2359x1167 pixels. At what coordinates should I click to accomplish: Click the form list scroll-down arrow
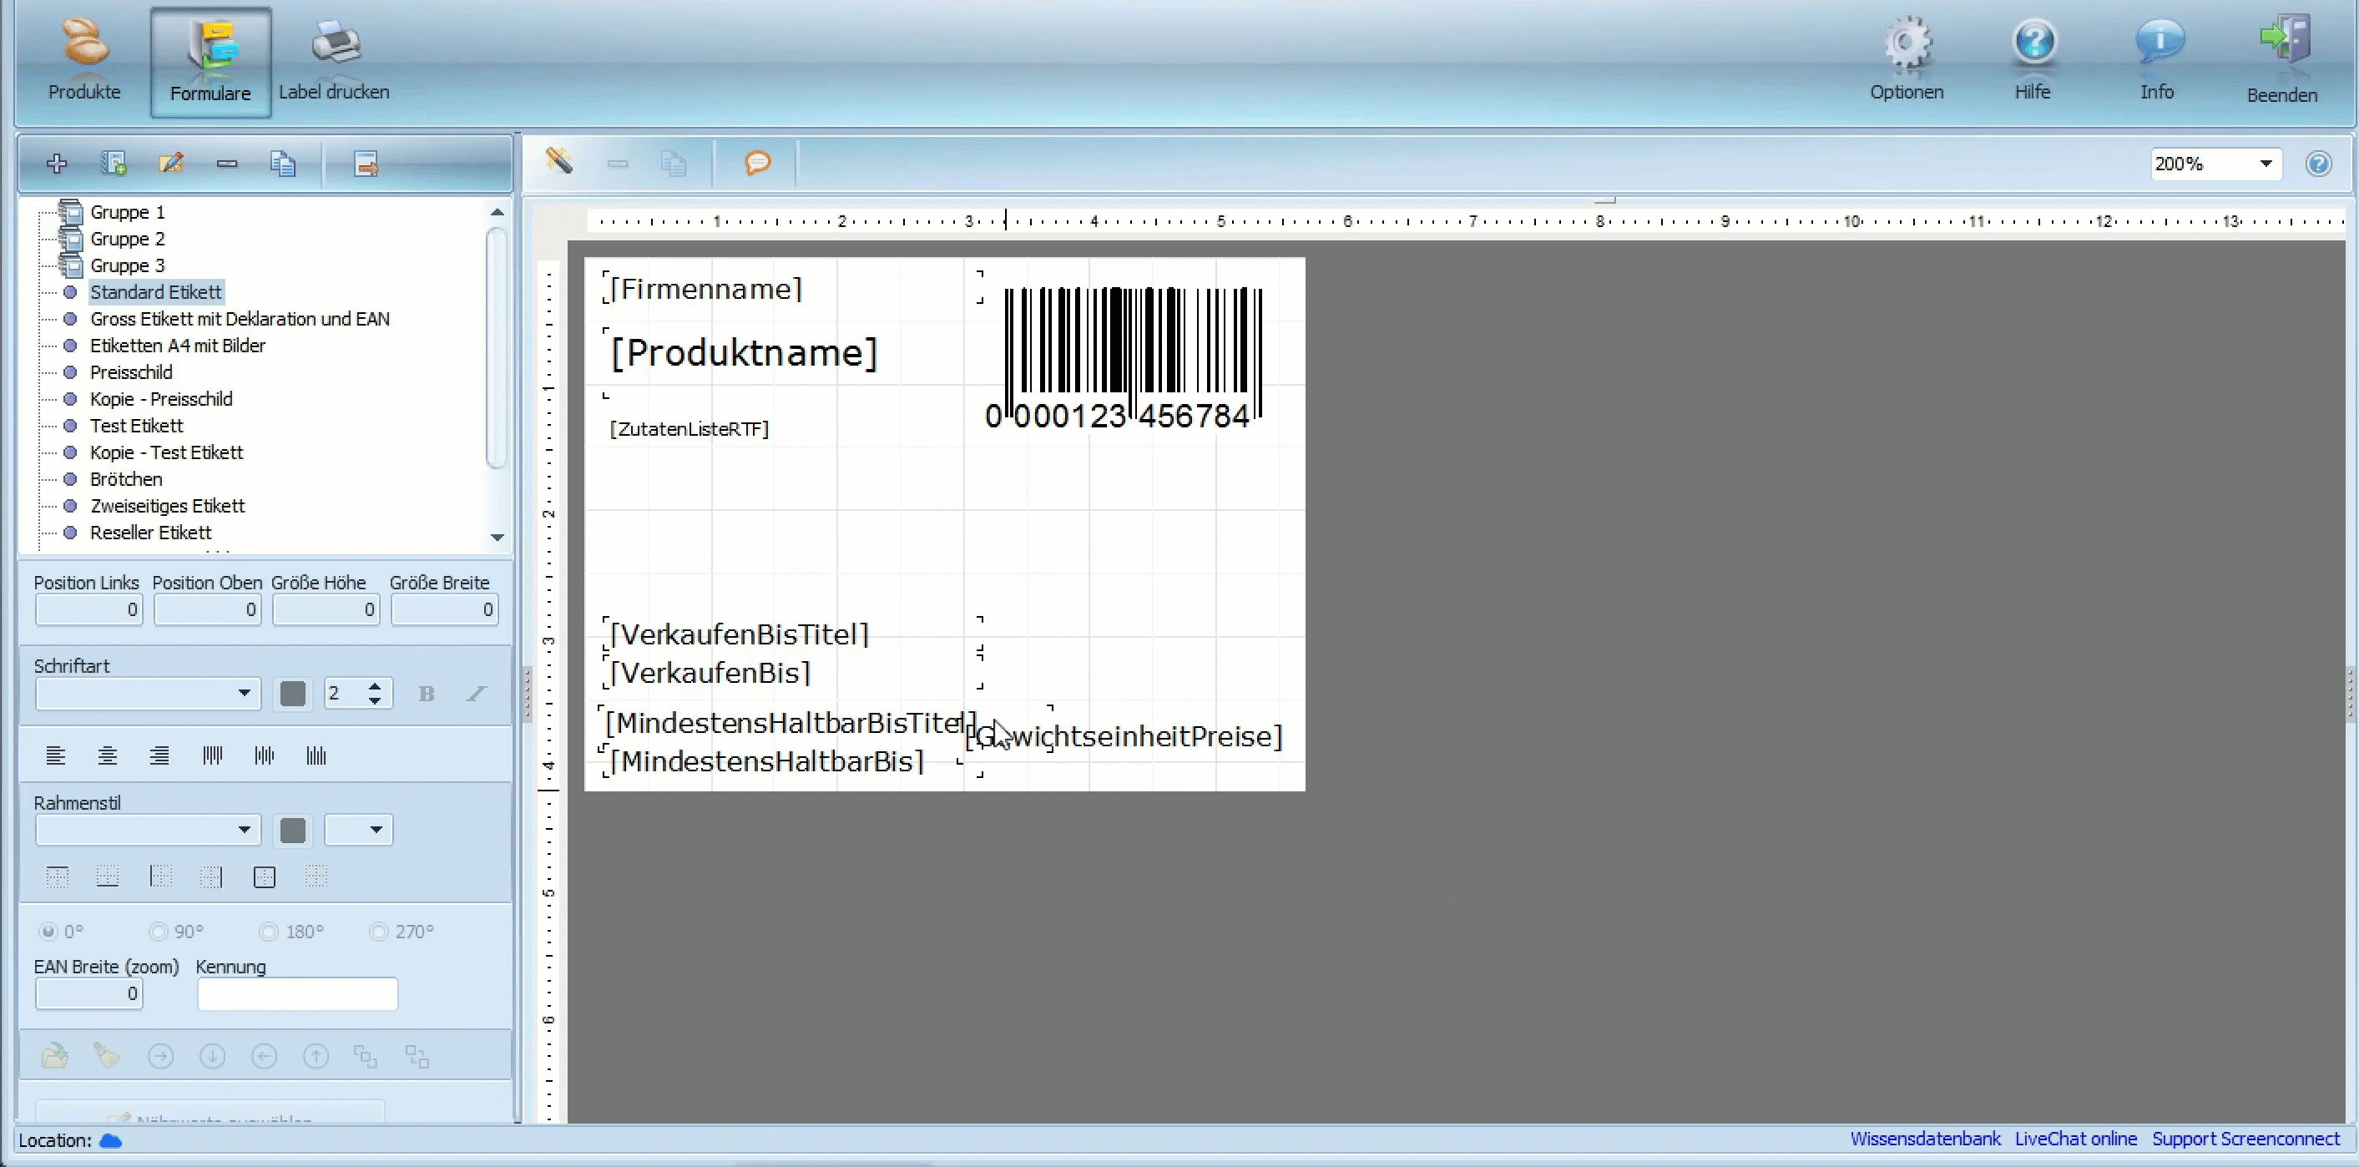click(x=498, y=538)
